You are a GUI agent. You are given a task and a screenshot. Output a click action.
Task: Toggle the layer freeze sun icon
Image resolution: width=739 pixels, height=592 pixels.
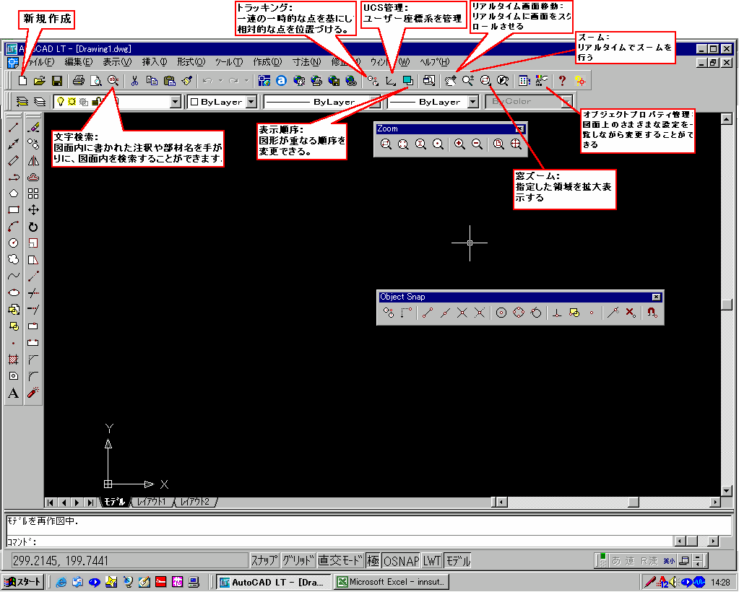coord(72,101)
